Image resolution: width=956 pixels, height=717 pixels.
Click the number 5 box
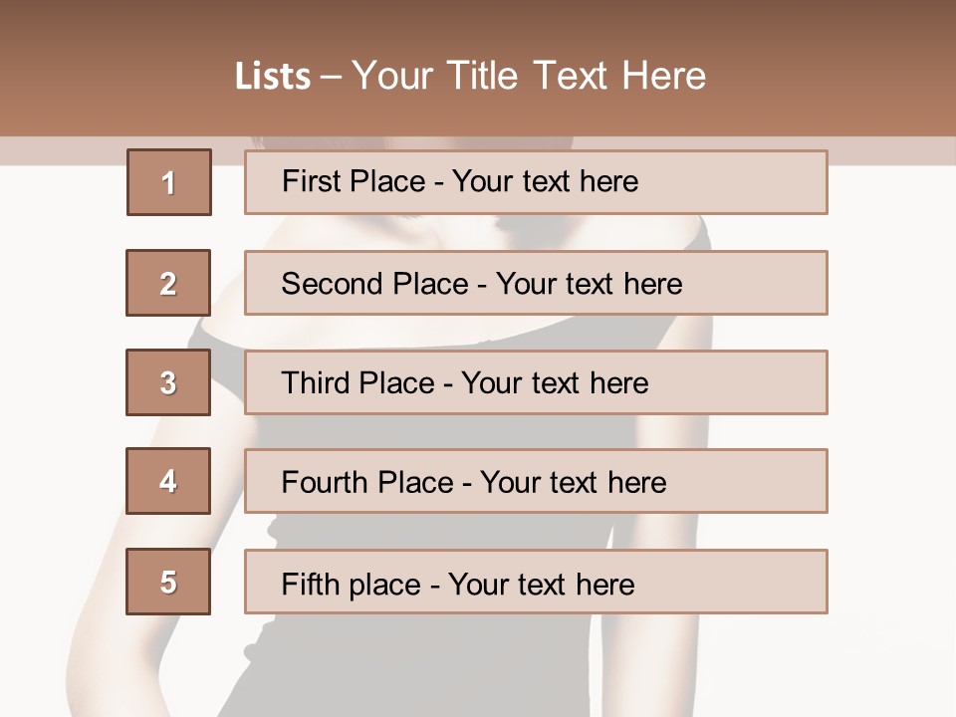(x=168, y=582)
